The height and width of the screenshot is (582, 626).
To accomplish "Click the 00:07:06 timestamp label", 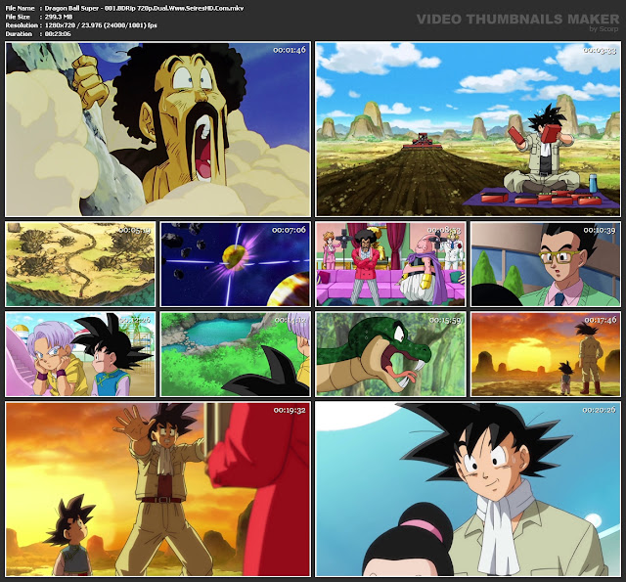I will coord(290,230).
